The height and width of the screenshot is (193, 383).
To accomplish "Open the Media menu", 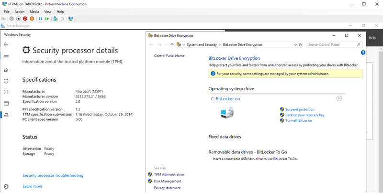I will [34, 11].
